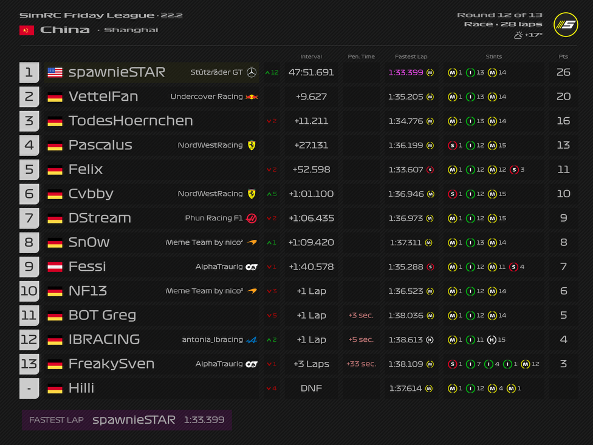Open driver VettelFan's name
The height and width of the screenshot is (445, 593).
[103, 97]
